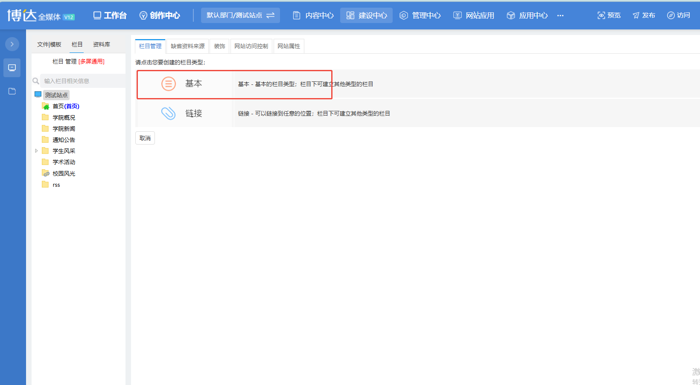This screenshot has height=385, width=700.
Task: Select the 链接 paperclip icon
Action: [169, 113]
